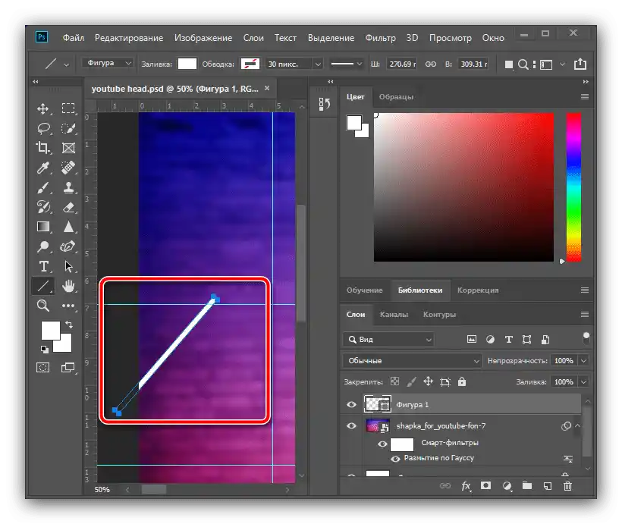Change screen mode icon
Screen dimensions: 622x524
click(68, 367)
